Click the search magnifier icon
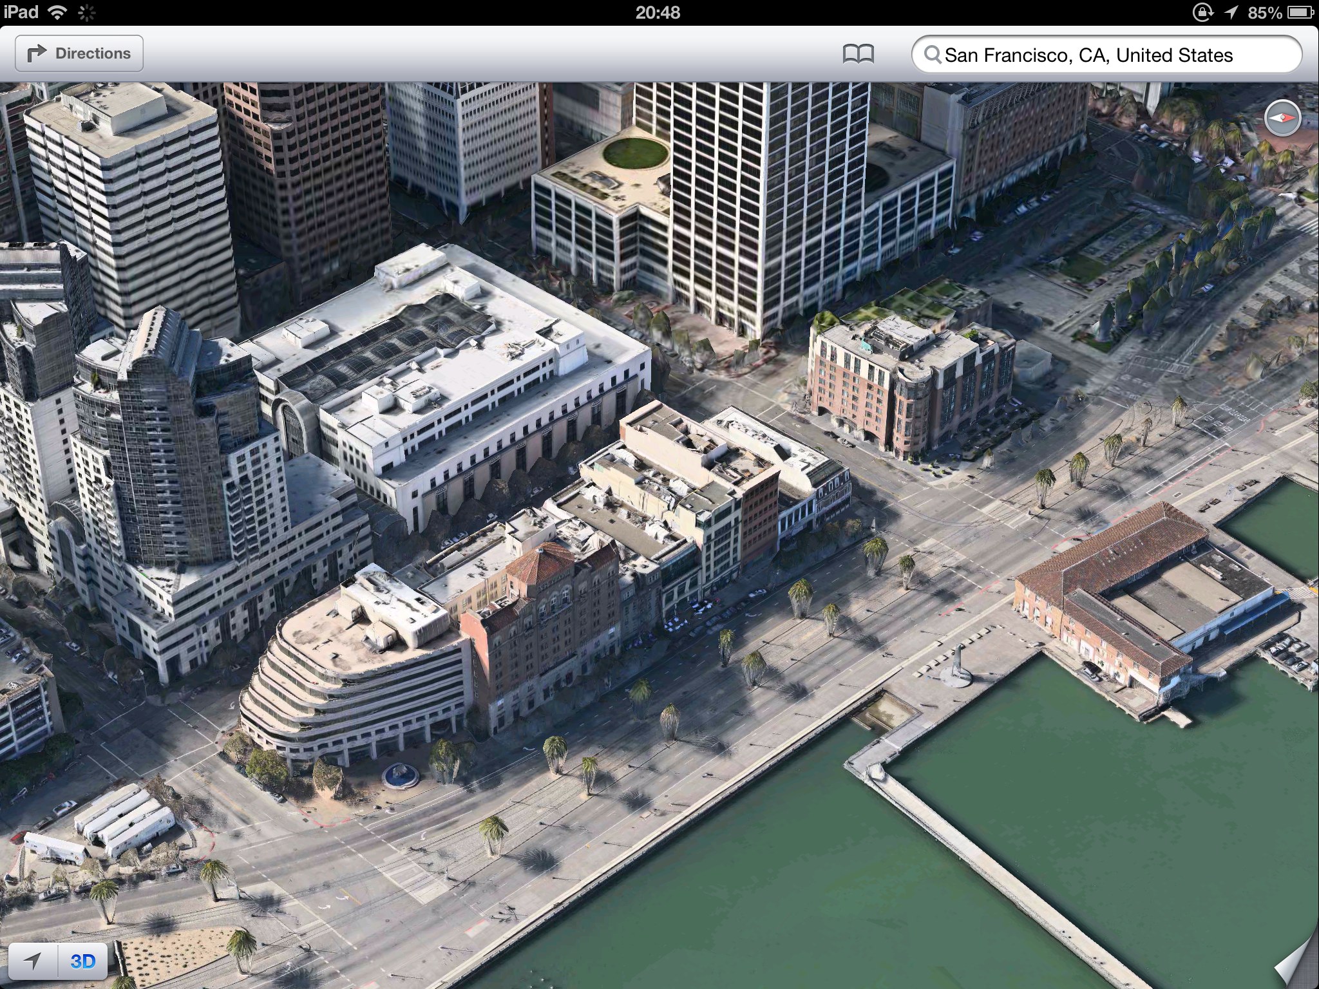The width and height of the screenshot is (1319, 989). [x=932, y=55]
